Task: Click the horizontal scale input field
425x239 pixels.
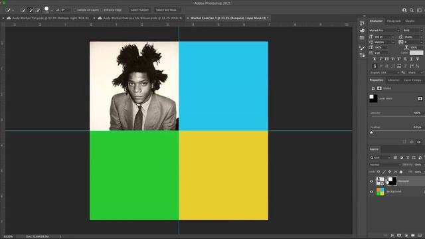Action: pos(416,47)
